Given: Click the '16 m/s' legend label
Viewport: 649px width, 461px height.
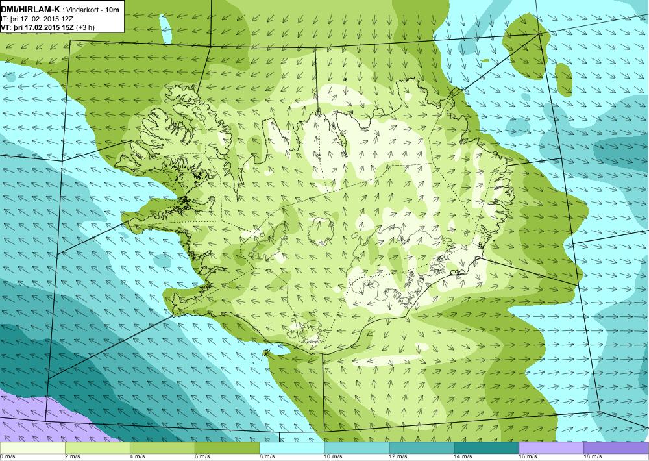Looking at the screenshot, I should click(x=528, y=457).
